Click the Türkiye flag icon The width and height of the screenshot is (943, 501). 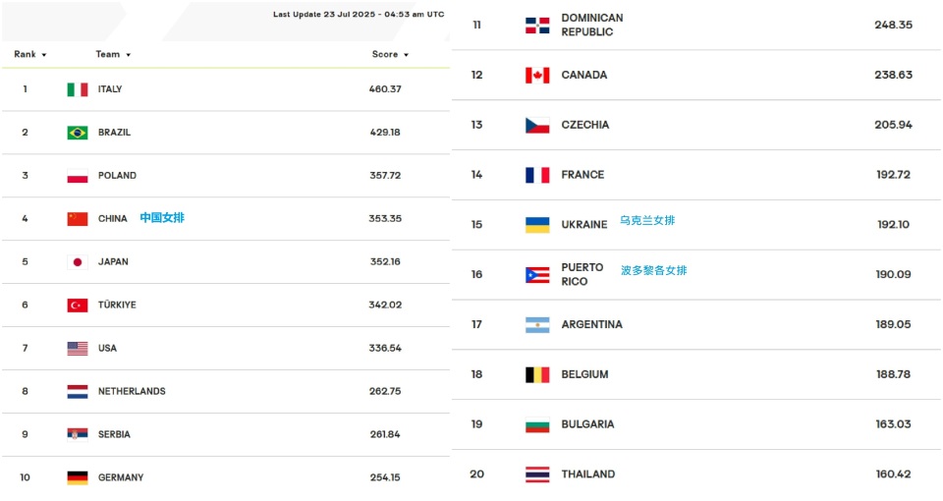[x=78, y=306]
